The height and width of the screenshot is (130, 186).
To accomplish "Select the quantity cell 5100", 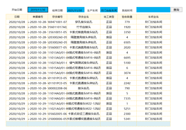I will pyautogui.click(x=127, y=63).
